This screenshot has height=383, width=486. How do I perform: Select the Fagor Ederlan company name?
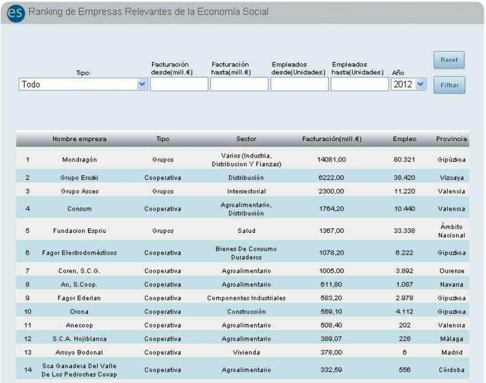pos(79,298)
